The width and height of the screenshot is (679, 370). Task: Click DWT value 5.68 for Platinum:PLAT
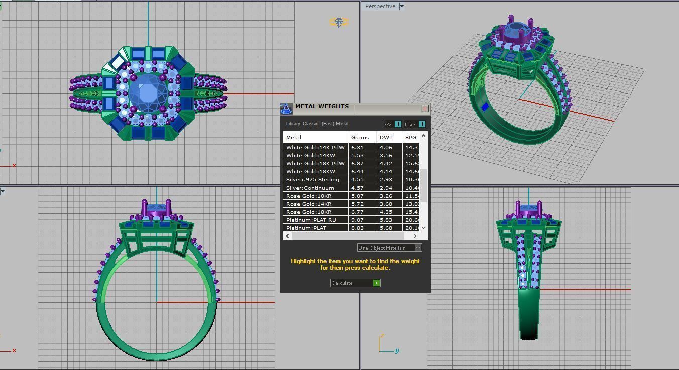[386, 228]
